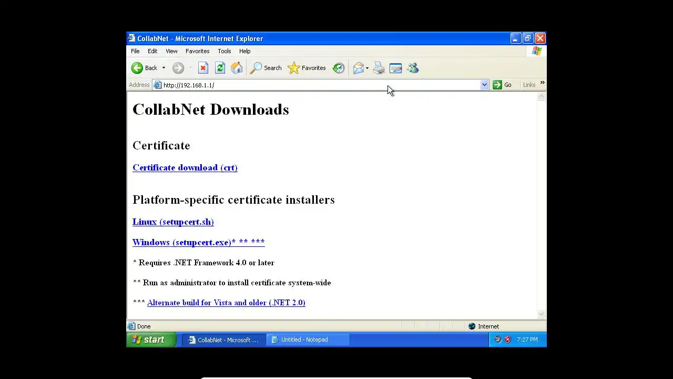Open the History clock icon
673x379 pixels.
click(x=339, y=68)
